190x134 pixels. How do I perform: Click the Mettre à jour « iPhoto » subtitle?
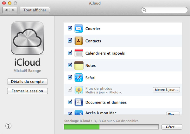click(104, 92)
